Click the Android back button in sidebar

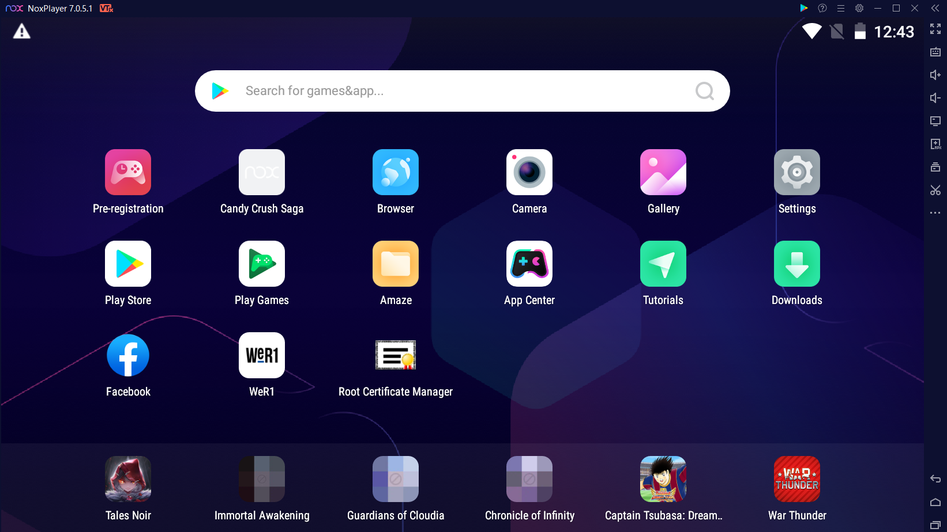click(x=935, y=479)
